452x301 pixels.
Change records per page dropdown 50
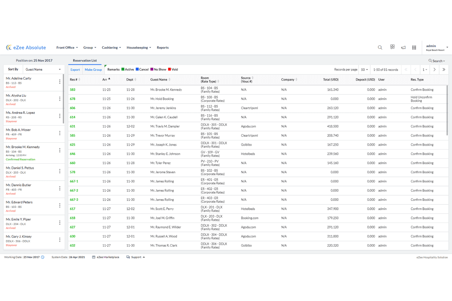(x=364, y=70)
